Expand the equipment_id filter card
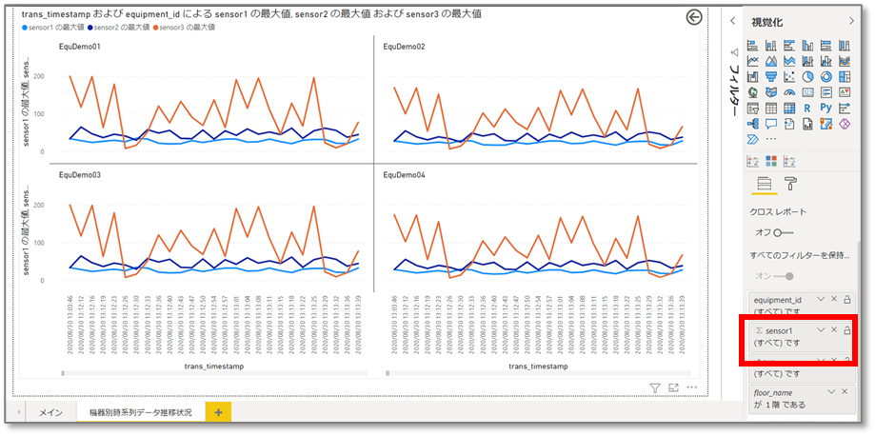The image size is (875, 436). click(x=821, y=299)
